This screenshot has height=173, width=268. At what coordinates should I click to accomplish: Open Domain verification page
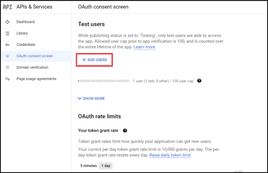pos(33,67)
